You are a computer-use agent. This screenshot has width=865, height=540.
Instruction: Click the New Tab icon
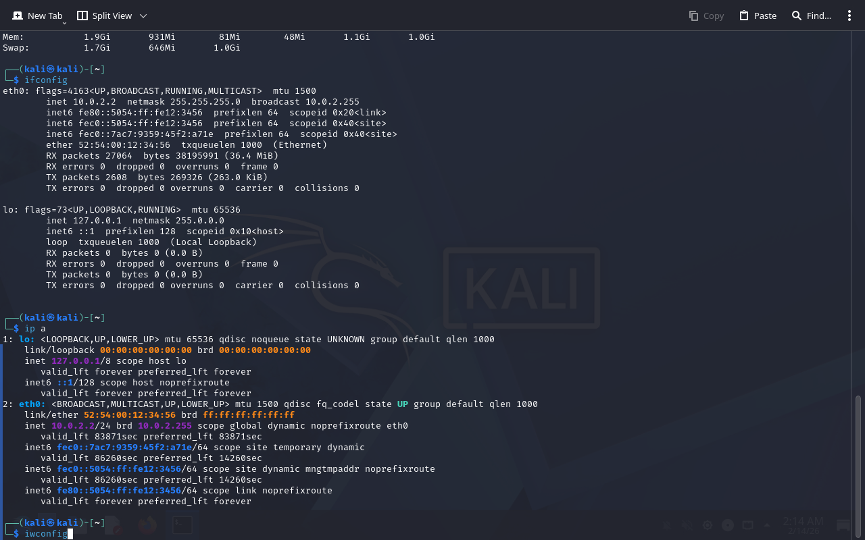[x=18, y=16]
